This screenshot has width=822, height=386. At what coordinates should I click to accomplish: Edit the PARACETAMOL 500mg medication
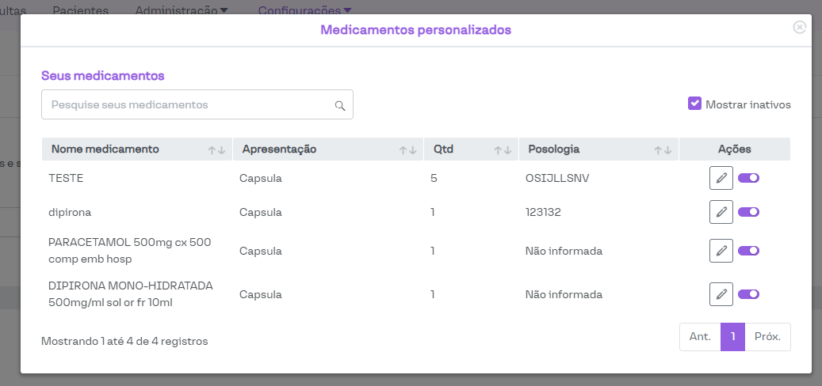pyautogui.click(x=721, y=251)
